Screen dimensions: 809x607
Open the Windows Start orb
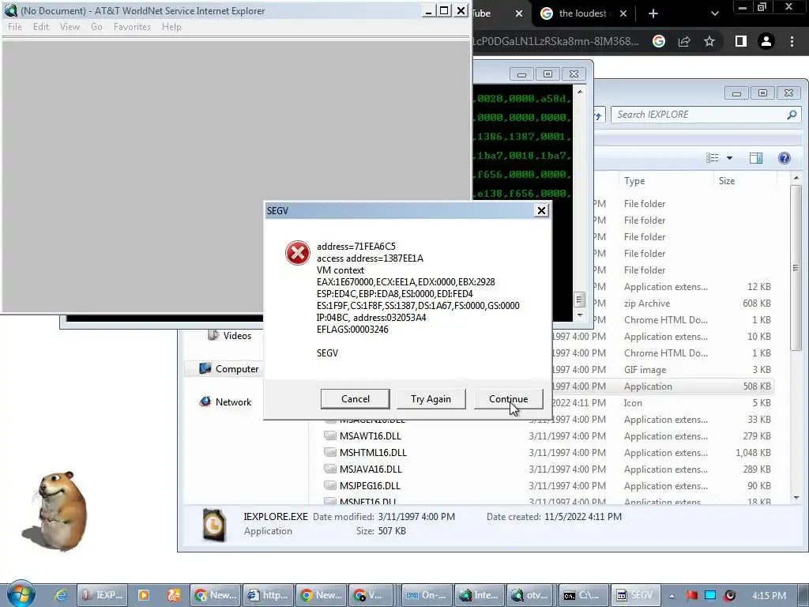(21, 594)
